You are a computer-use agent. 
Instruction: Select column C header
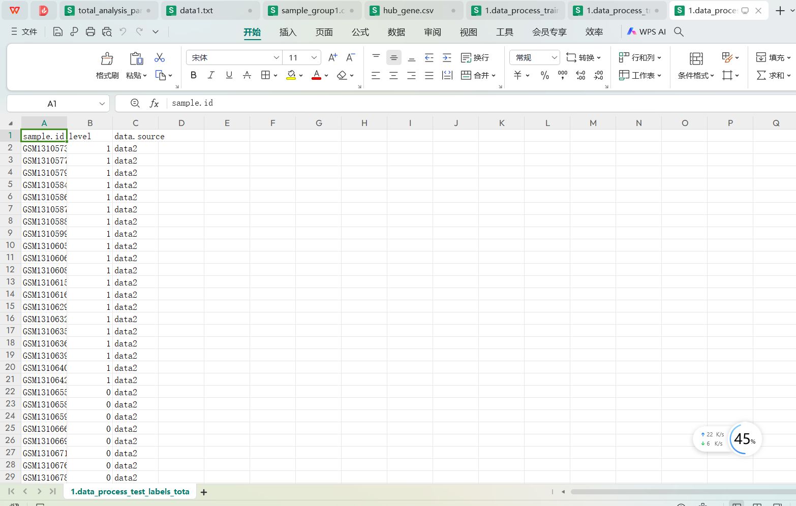coord(136,123)
